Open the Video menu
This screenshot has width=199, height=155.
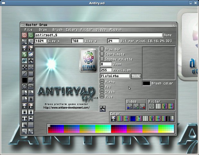coord(101,30)
